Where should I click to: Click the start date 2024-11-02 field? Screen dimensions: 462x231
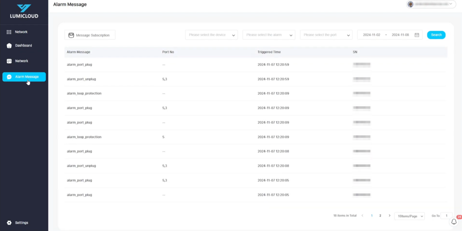point(371,35)
